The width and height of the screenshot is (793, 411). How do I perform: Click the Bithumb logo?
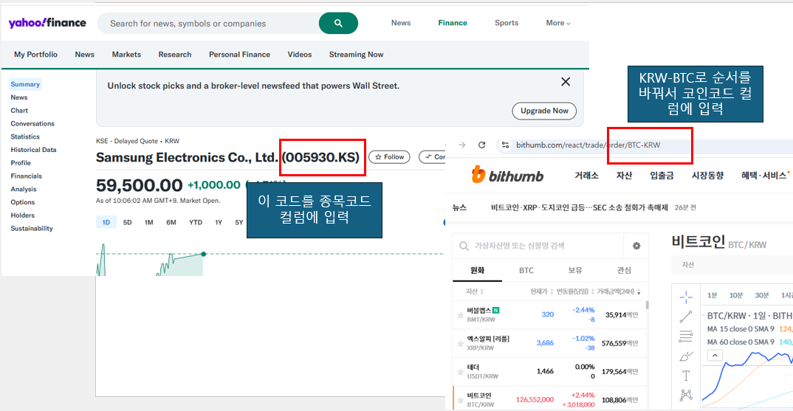(x=507, y=175)
